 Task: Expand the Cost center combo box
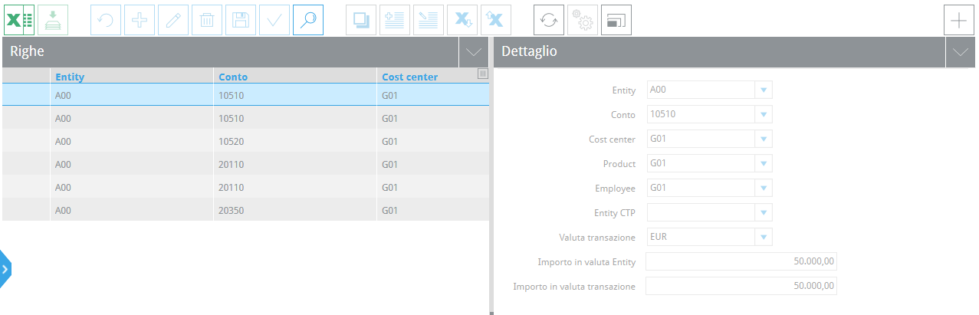pyautogui.click(x=764, y=139)
